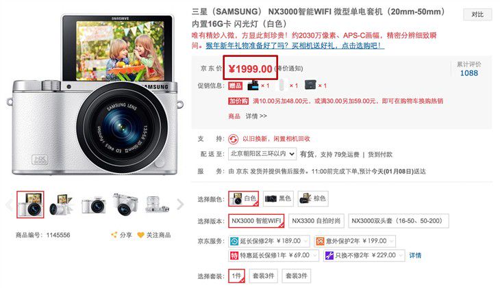The height and width of the screenshot is (288, 500).
Task: Click the 对比 compare button
Action: click(477, 14)
